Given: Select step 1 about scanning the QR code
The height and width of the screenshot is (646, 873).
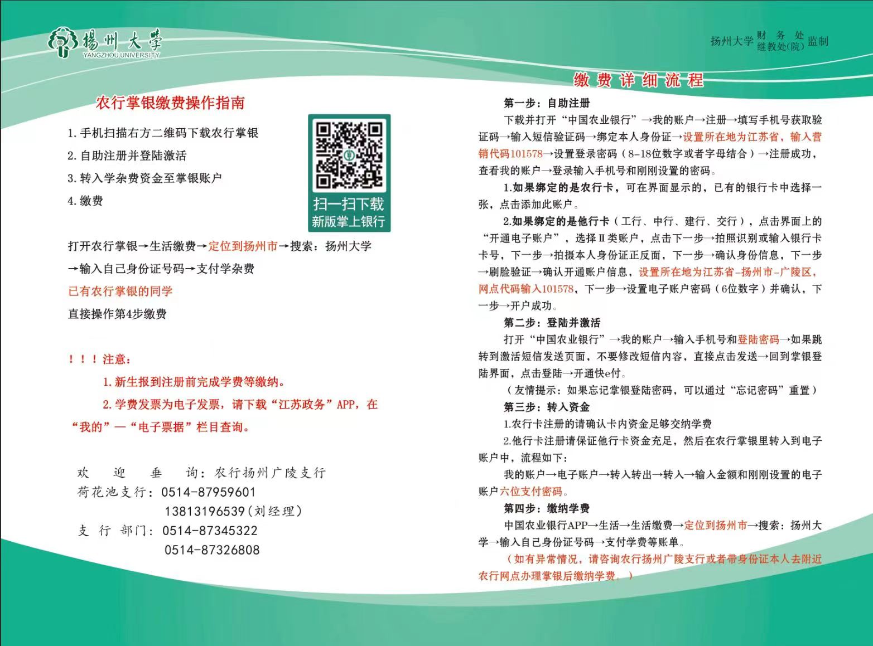Looking at the screenshot, I should tap(163, 133).
